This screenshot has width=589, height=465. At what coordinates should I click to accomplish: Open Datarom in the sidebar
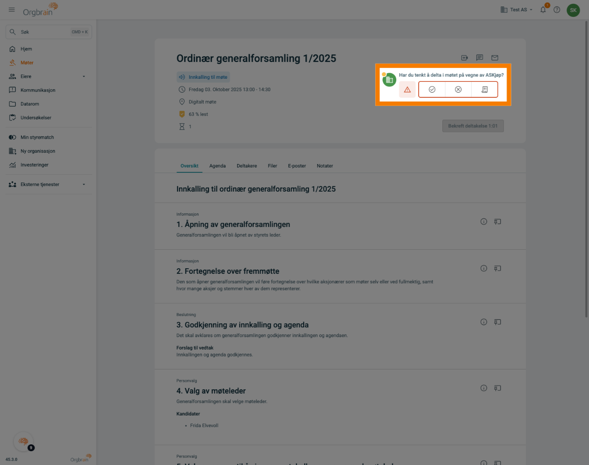(x=30, y=104)
